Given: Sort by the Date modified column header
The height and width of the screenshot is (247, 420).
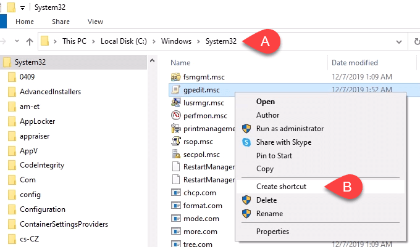Looking at the screenshot, I should [355, 63].
